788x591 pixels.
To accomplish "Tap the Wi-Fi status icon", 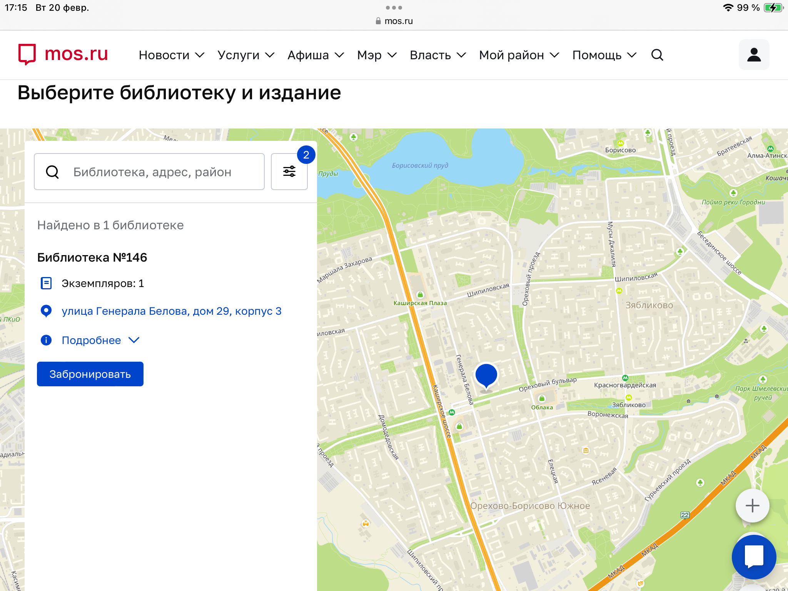I will (x=728, y=8).
